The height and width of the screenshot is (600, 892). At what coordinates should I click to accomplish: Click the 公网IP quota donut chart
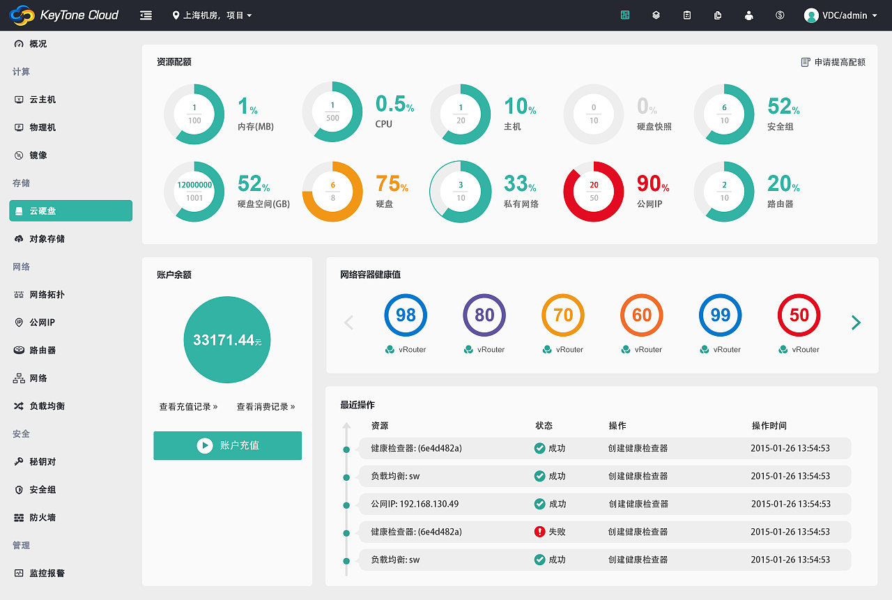(x=593, y=191)
